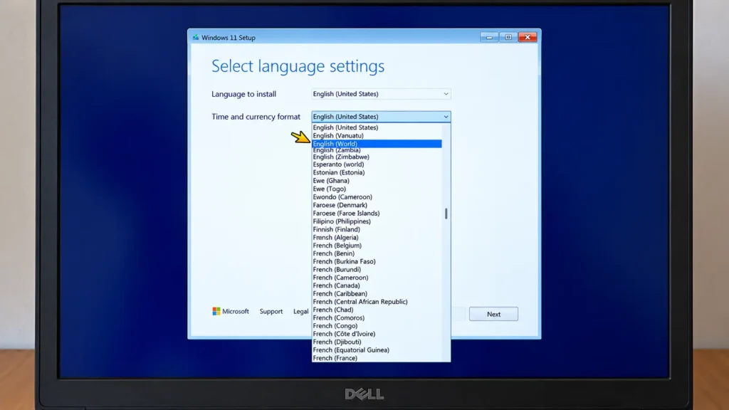Click the dropdown list scrollbar thumb
This screenshot has height=410, width=729.
click(x=446, y=214)
